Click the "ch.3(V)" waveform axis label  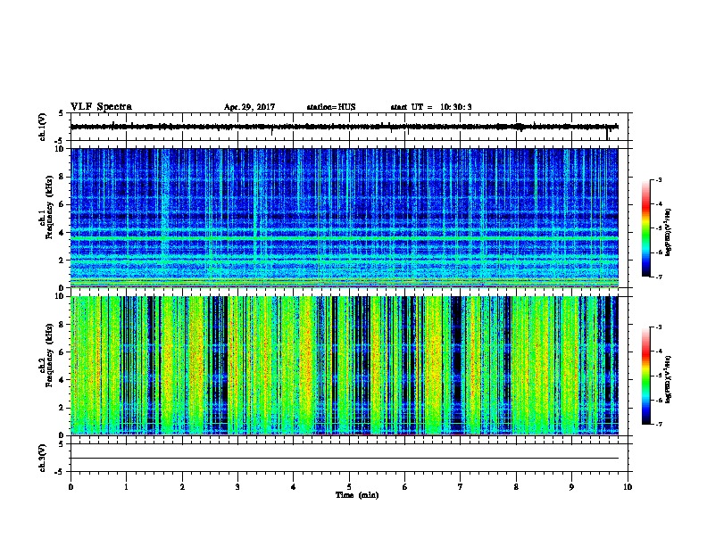point(43,458)
